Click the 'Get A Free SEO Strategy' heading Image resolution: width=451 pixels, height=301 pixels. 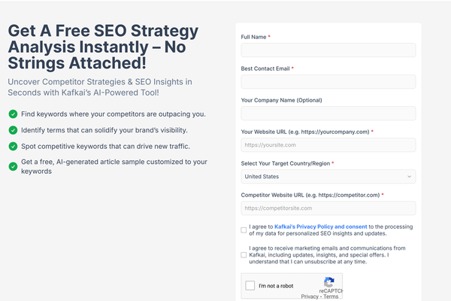[x=103, y=47]
